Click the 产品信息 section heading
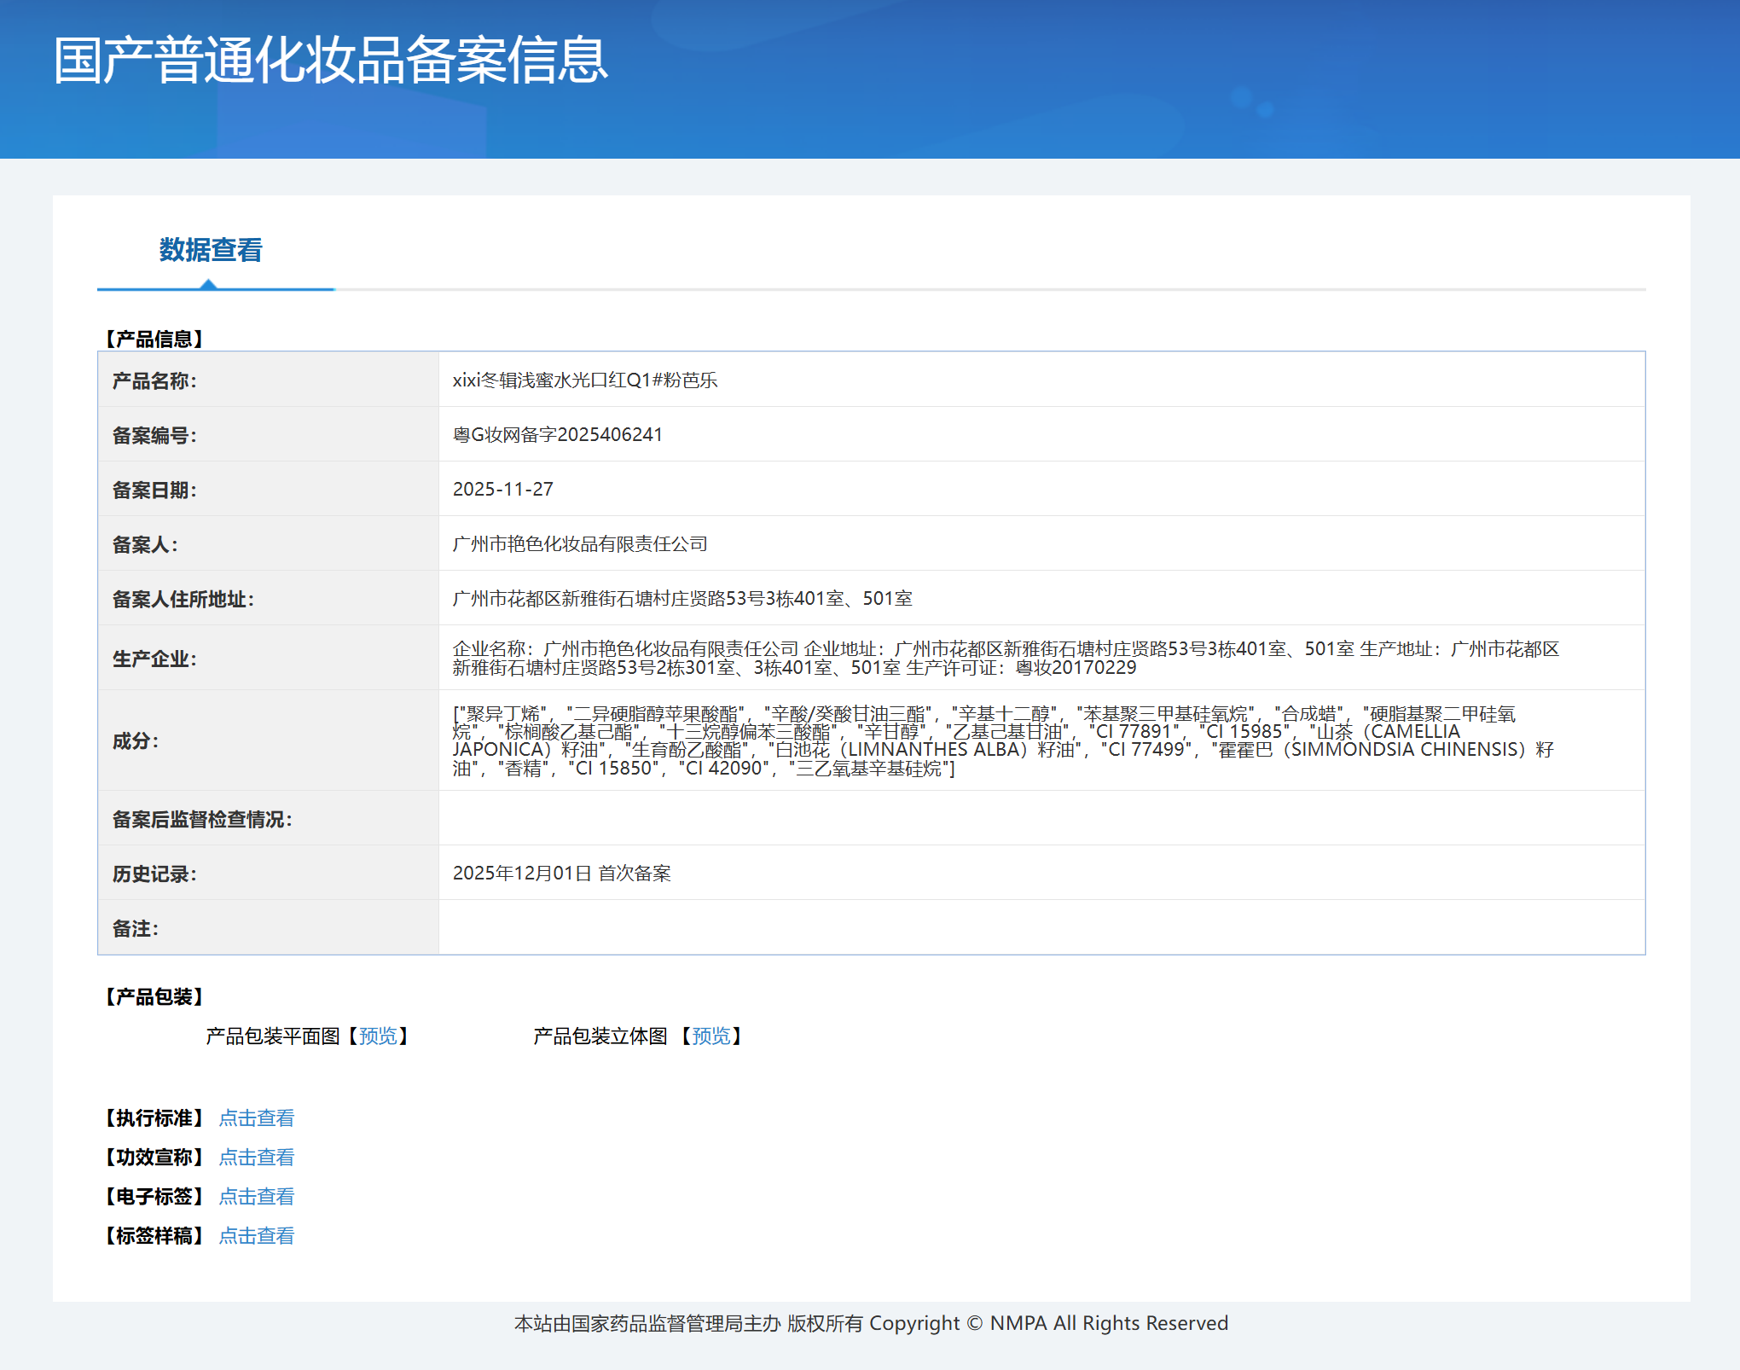1740x1370 pixels. 154,339
